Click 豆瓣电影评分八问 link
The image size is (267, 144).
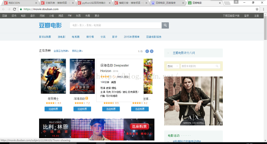coord(184,53)
